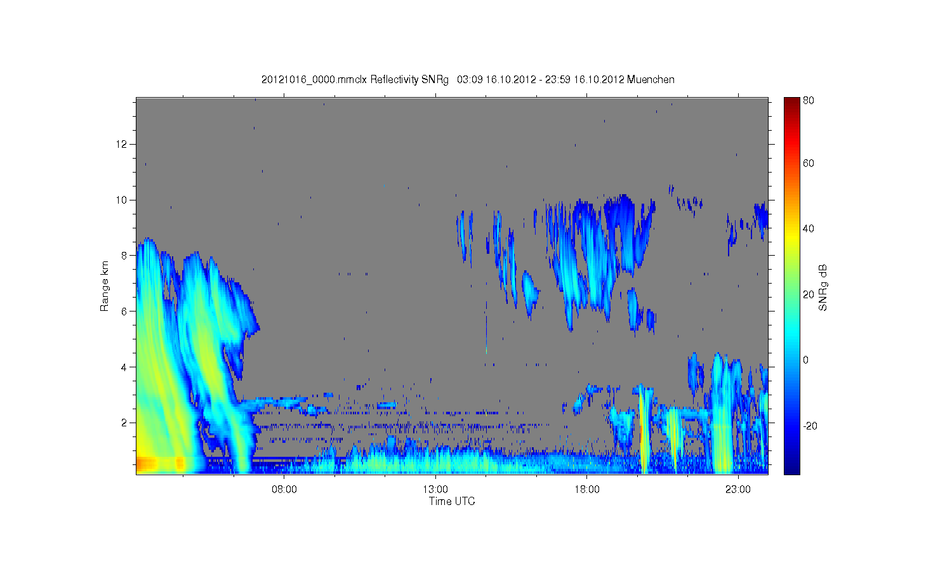
Task: Click the dark red top of the colorbar
Action: 791,103
